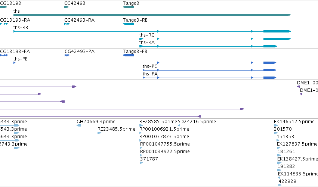Click the RP001037873.5prime label
Image resolution: width=318 pixels, height=187 pixels.
[164, 137]
